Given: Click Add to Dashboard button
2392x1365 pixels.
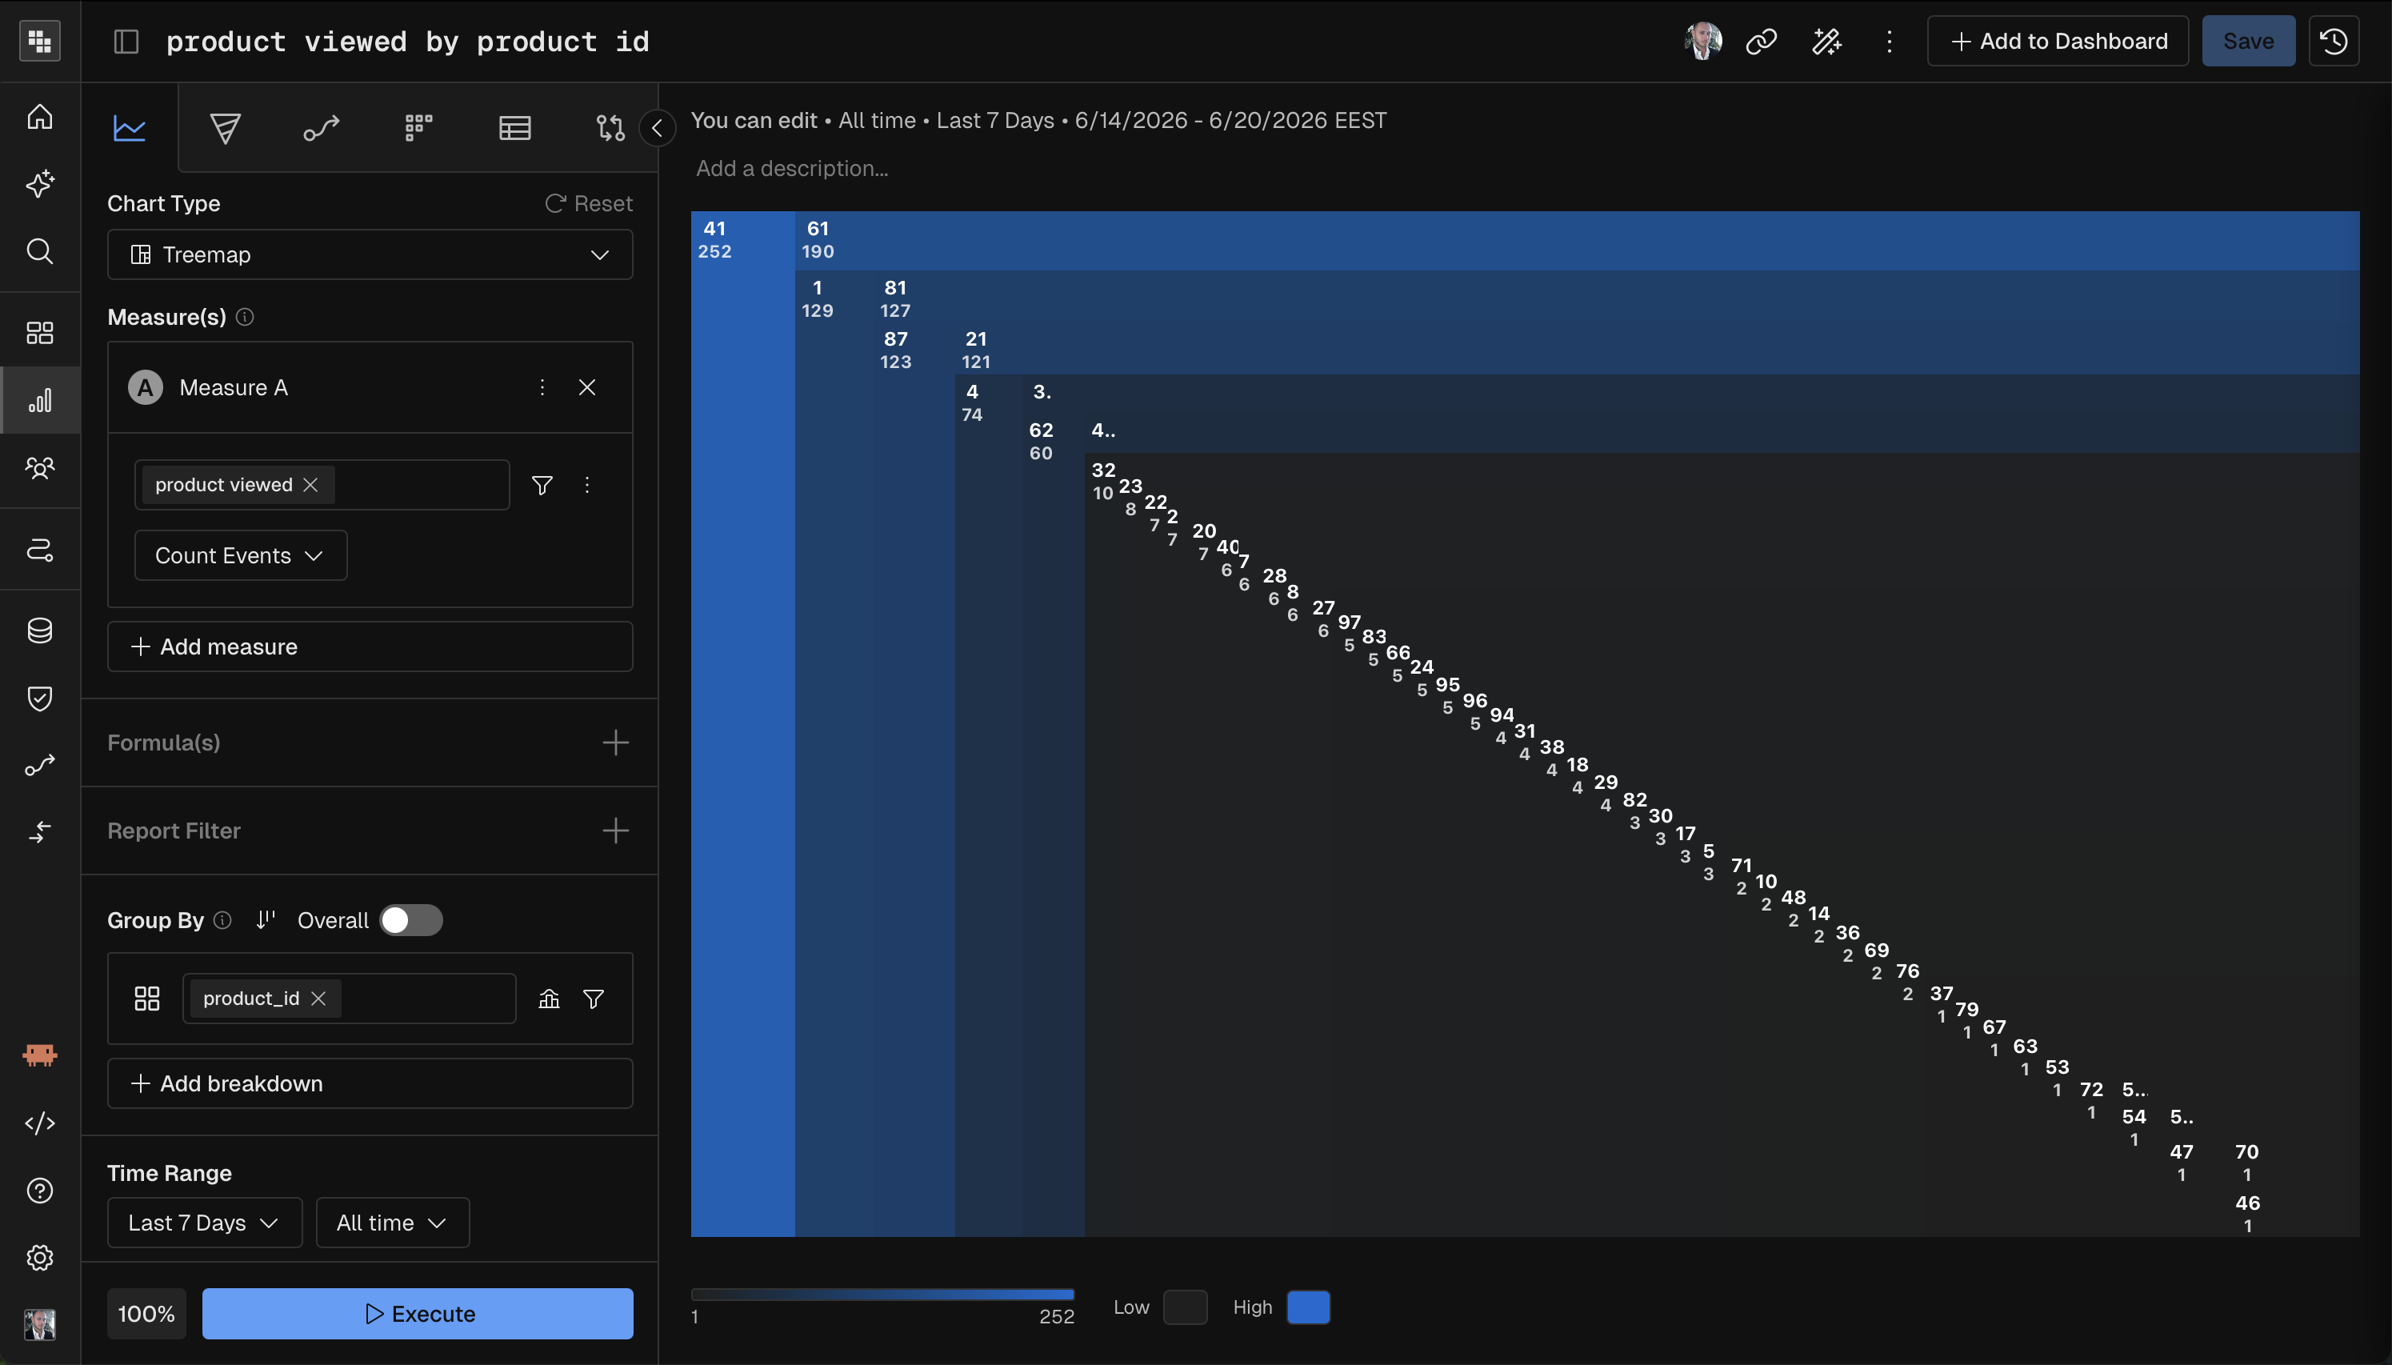Looking at the screenshot, I should pos(2058,42).
